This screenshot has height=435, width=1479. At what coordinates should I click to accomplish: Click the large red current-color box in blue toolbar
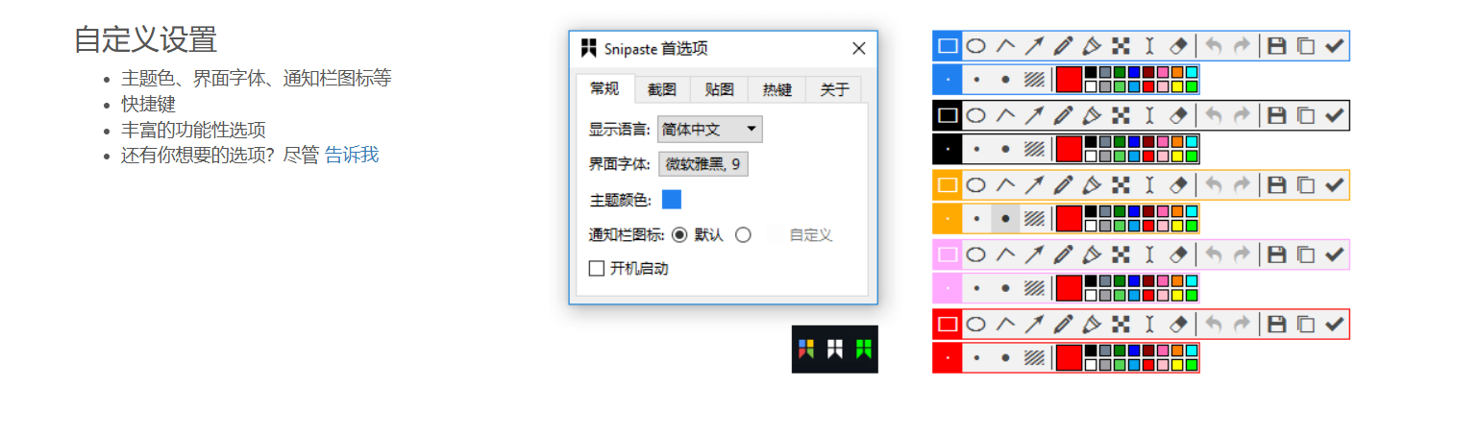(x=1069, y=80)
